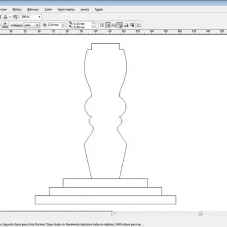This screenshot has width=227, height=227.
Task: Toggle Snap to Guidelines button
Action: (108, 25)
